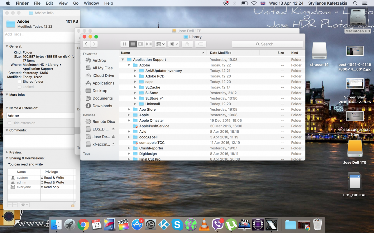Viewport: 374px width, 233px height.
Task: Click the Share button in Library toolbar
Action: tap(187, 44)
